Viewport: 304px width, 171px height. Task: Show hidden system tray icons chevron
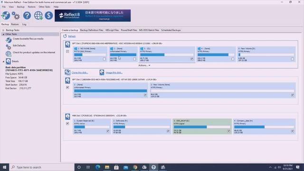[270, 167]
